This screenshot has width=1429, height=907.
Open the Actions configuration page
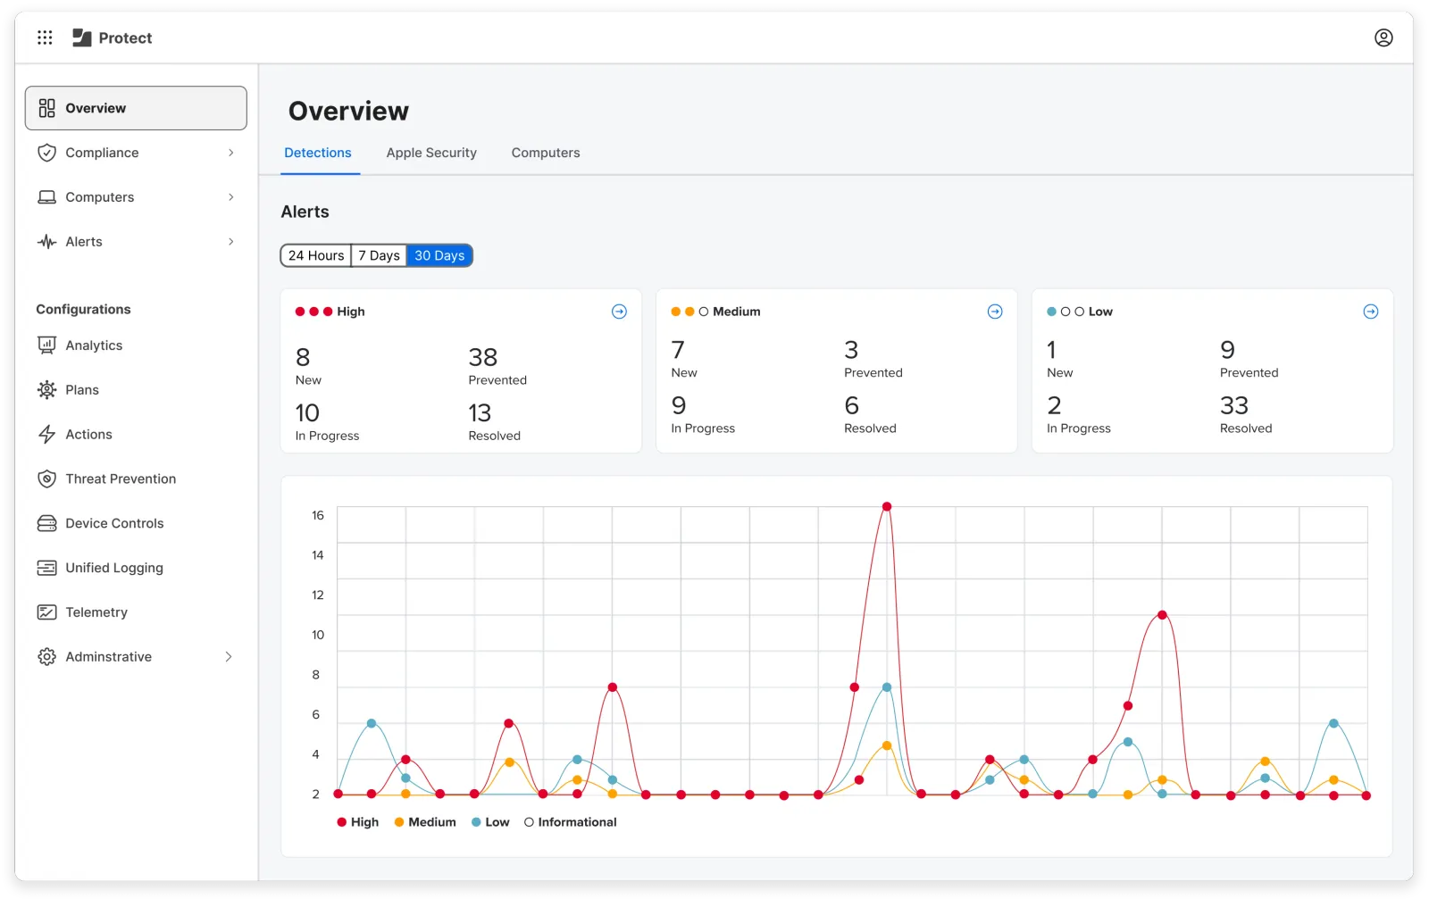pyautogui.click(x=89, y=434)
